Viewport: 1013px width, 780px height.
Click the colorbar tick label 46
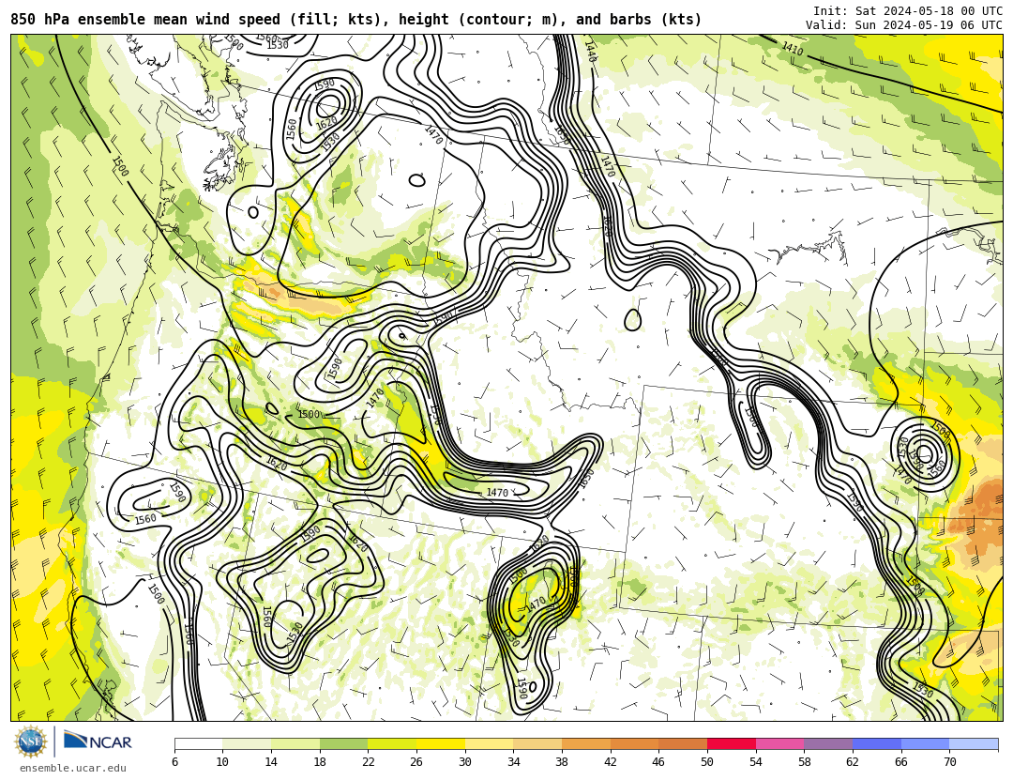click(658, 762)
